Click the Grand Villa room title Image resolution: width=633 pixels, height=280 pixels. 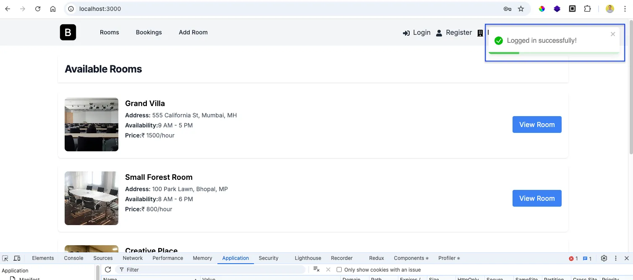pos(145,104)
